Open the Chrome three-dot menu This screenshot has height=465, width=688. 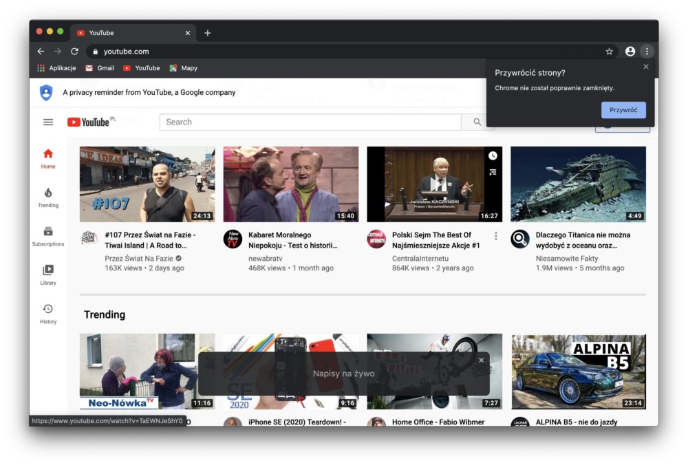[647, 52]
